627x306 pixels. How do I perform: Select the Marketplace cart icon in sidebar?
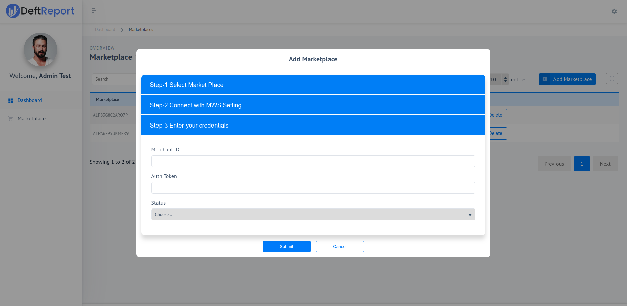[10, 118]
